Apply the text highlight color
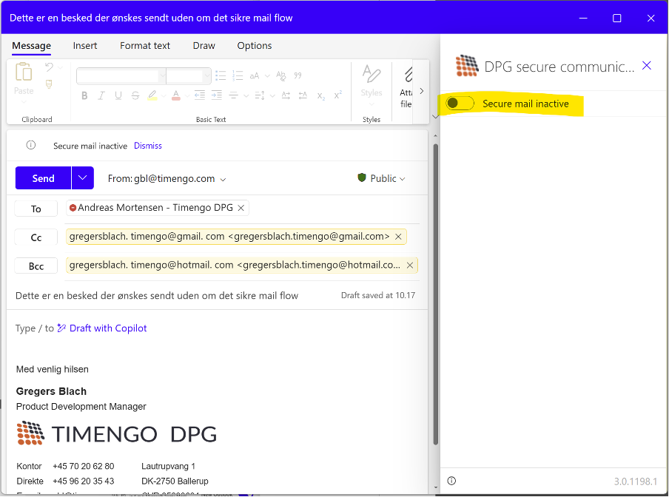This screenshot has height=497, width=669. [152, 95]
